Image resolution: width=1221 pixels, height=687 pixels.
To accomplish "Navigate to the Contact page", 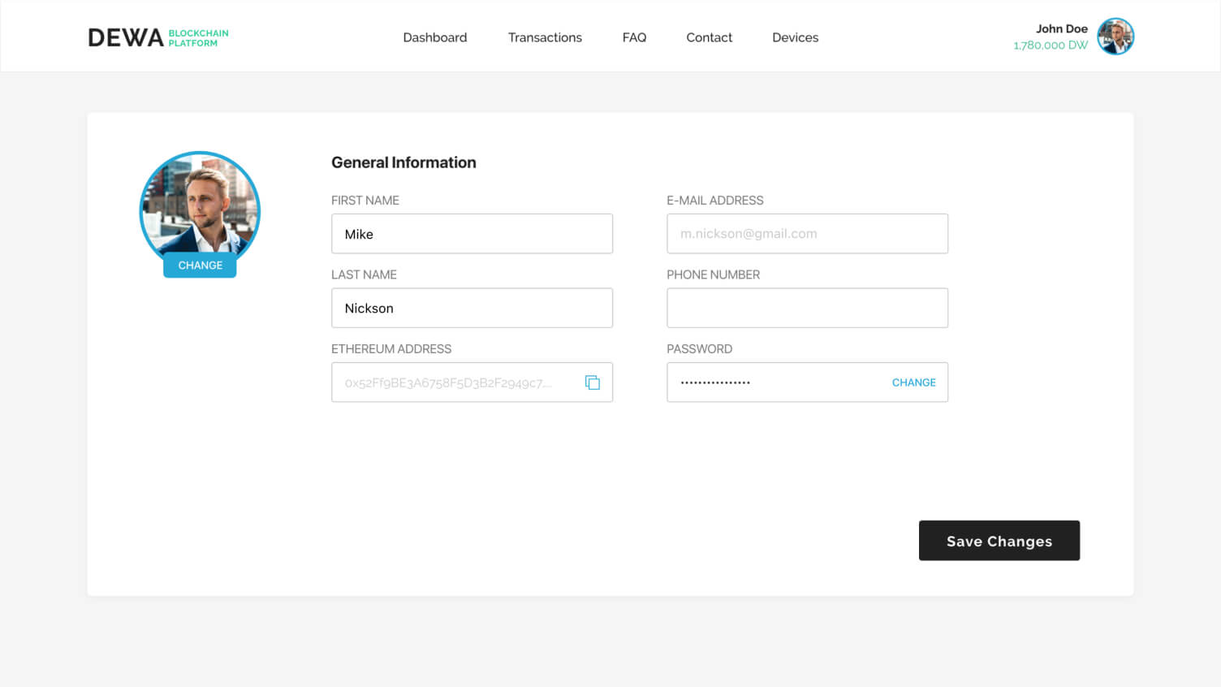I will point(709,37).
